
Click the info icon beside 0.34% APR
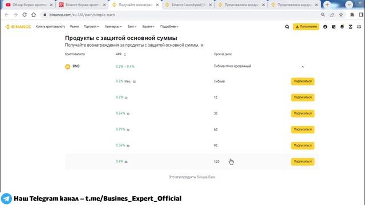click(128, 146)
